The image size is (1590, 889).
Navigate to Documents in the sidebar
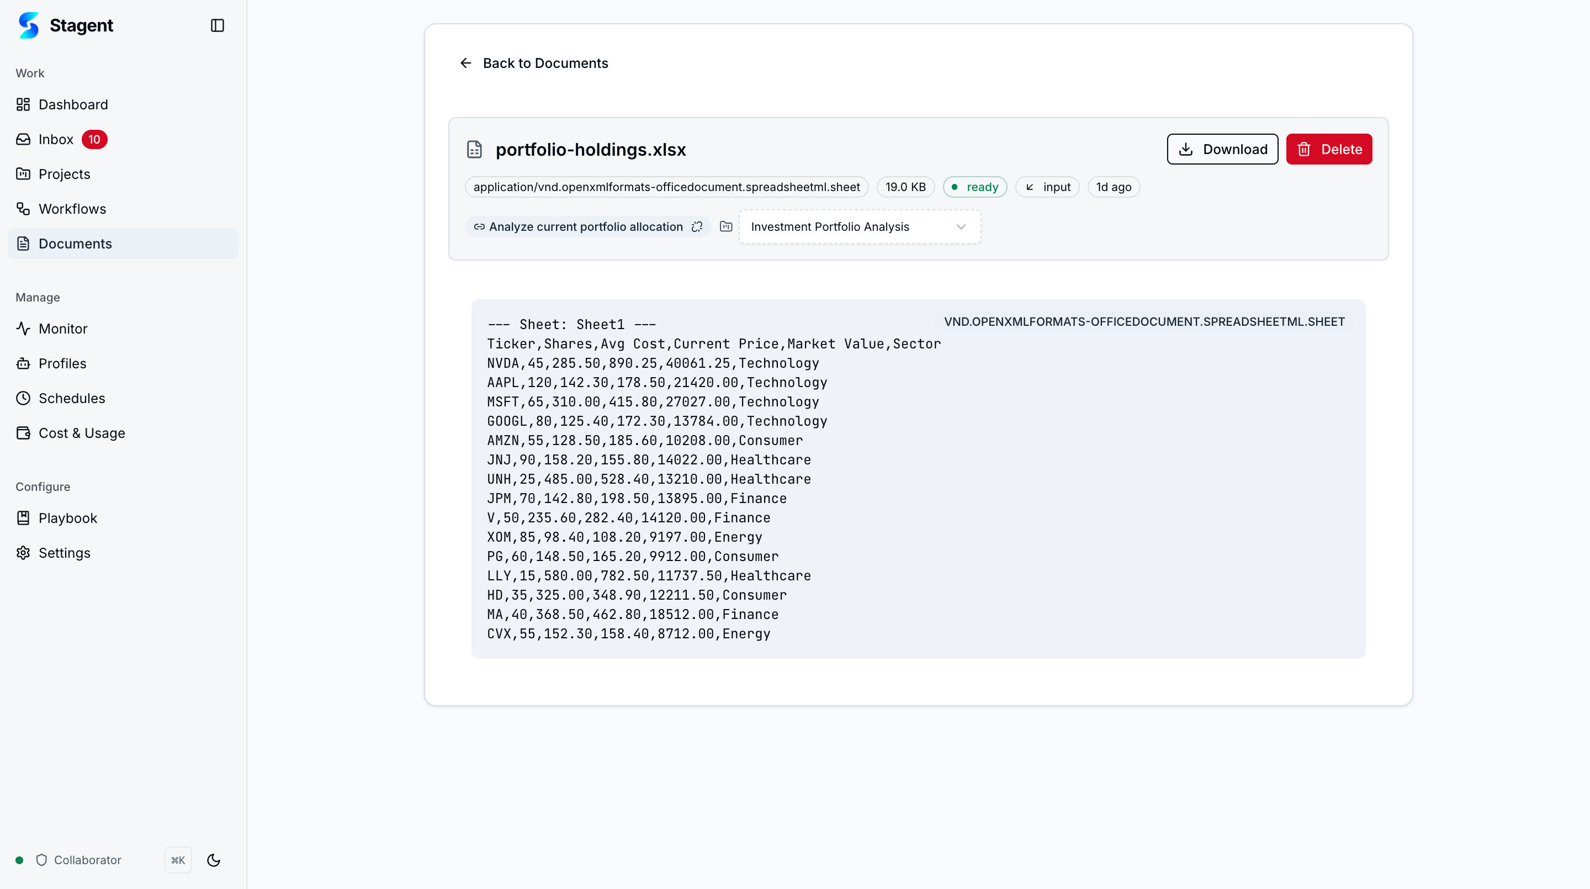tap(76, 244)
